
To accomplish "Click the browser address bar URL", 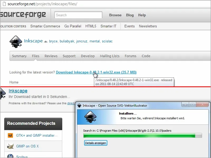I will click(x=42, y=4).
